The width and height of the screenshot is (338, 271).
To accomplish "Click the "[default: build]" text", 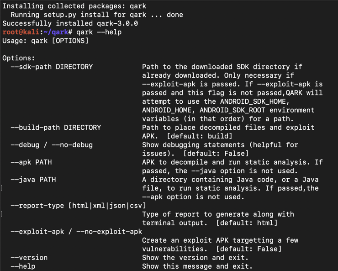I will click(x=200, y=136).
